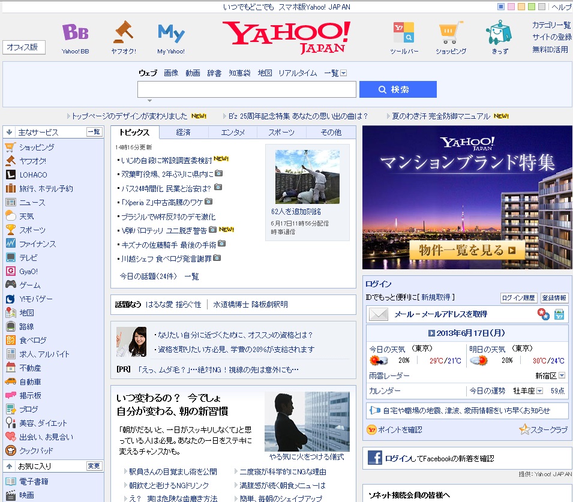Open the ヘルプ link at top right
The height and width of the screenshot is (502, 573).
562,7
